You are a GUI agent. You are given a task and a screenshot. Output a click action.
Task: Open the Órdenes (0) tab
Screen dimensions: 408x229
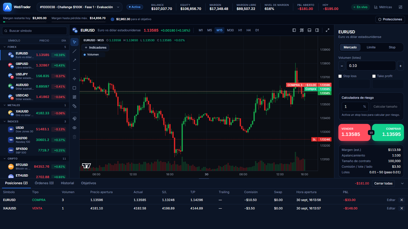click(x=44, y=183)
